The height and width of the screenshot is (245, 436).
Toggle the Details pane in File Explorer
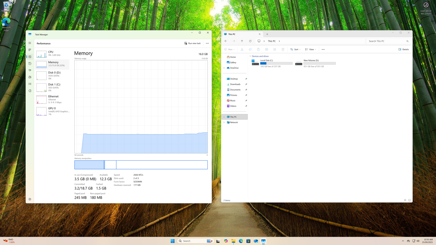404,50
